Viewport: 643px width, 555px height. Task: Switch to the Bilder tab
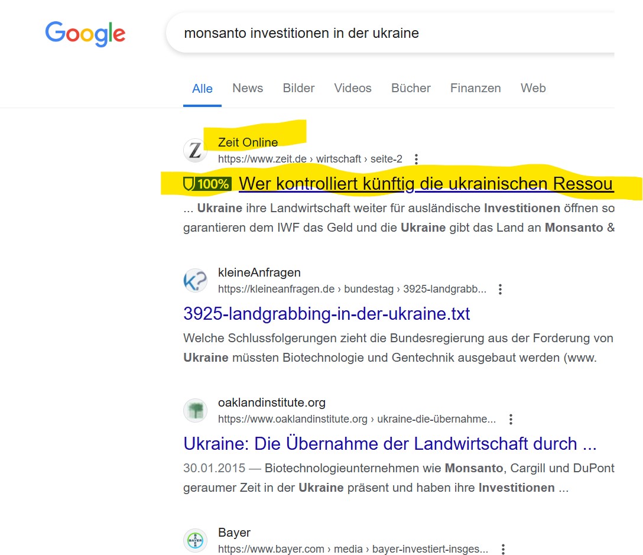pyautogui.click(x=298, y=88)
